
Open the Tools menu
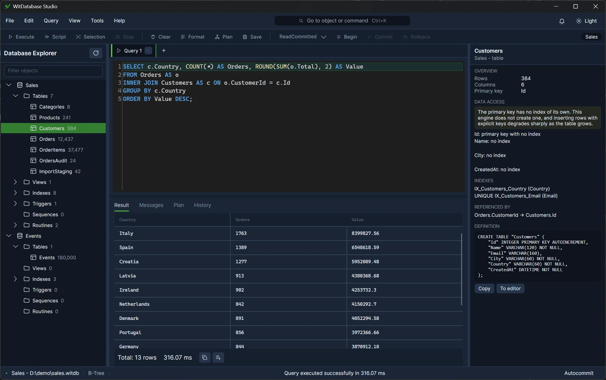click(97, 21)
